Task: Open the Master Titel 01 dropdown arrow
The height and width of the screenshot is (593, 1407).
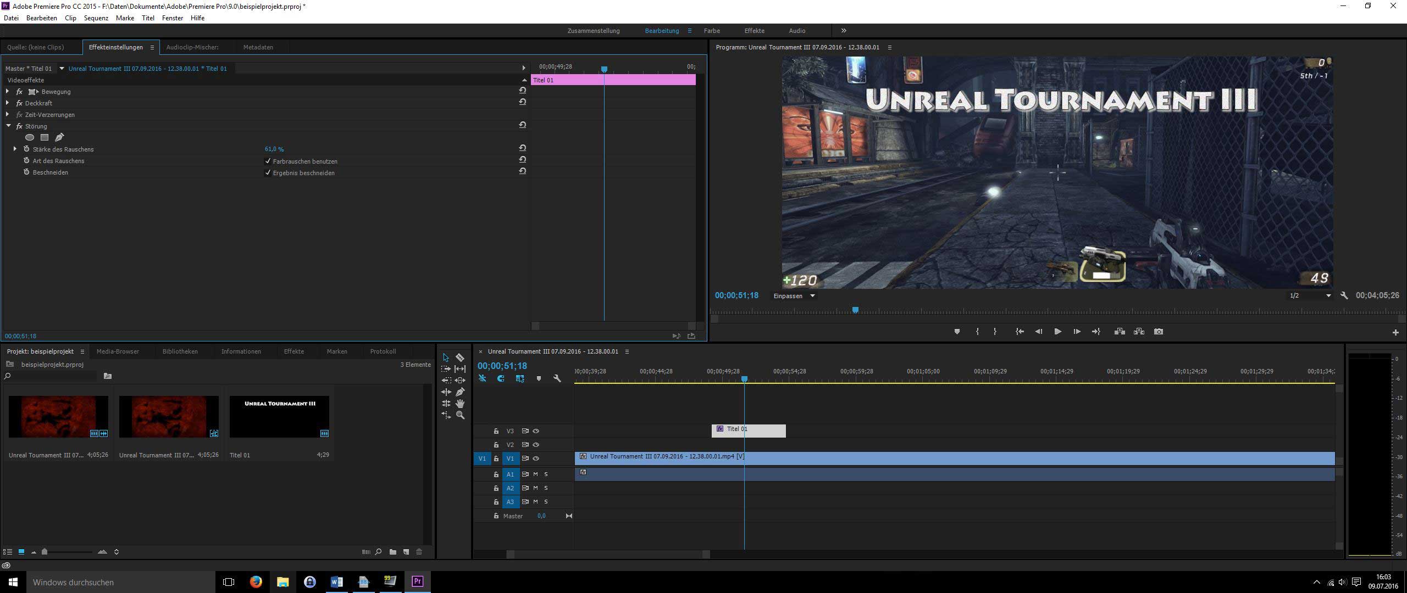Action: coord(62,69)
